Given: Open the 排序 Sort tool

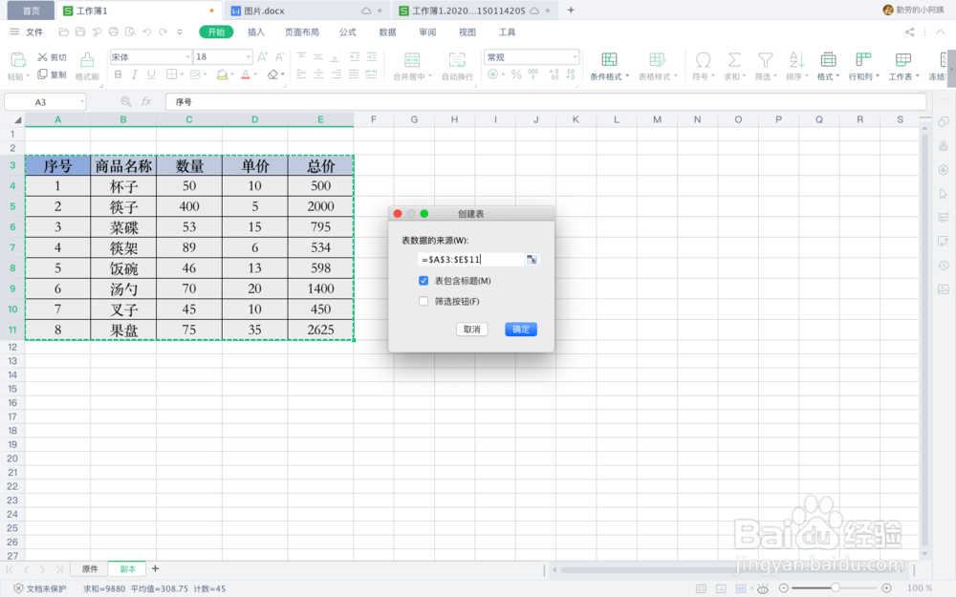Looking at the screenshot, I should [795, 59].
